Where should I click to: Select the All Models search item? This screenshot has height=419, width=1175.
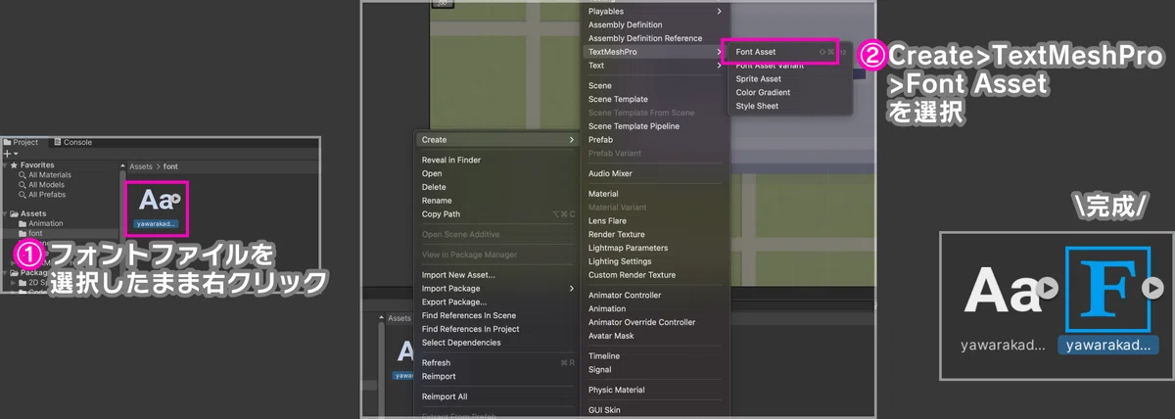tap(45, 185)
